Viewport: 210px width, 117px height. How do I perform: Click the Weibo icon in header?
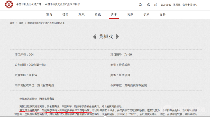(x=156, y=5)
